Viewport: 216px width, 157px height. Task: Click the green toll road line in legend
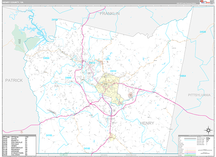point(190,155)
